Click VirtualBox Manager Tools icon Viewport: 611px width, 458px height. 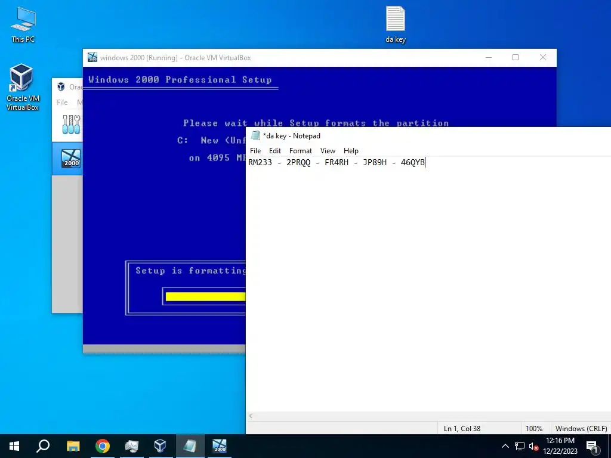point(72,124)
